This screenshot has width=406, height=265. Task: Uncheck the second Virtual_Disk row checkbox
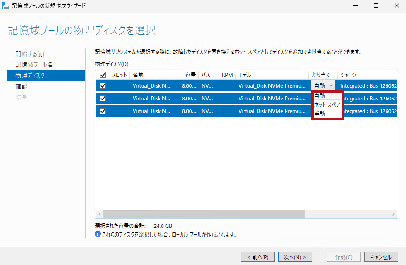102,98
